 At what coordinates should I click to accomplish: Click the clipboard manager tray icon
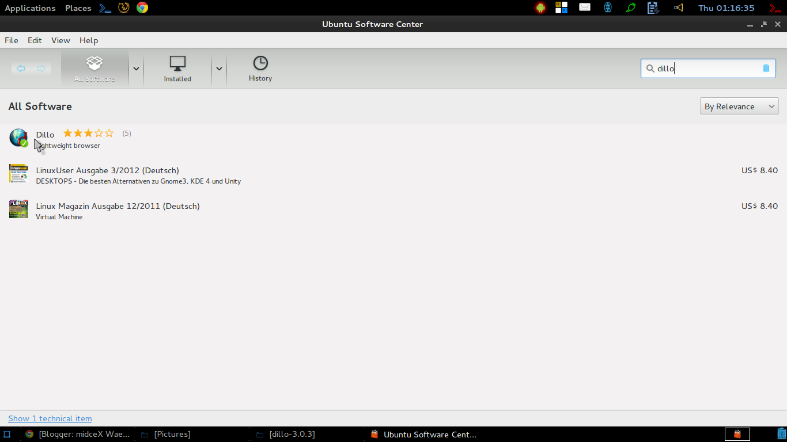pyautogui.click(x=653, y=7)
